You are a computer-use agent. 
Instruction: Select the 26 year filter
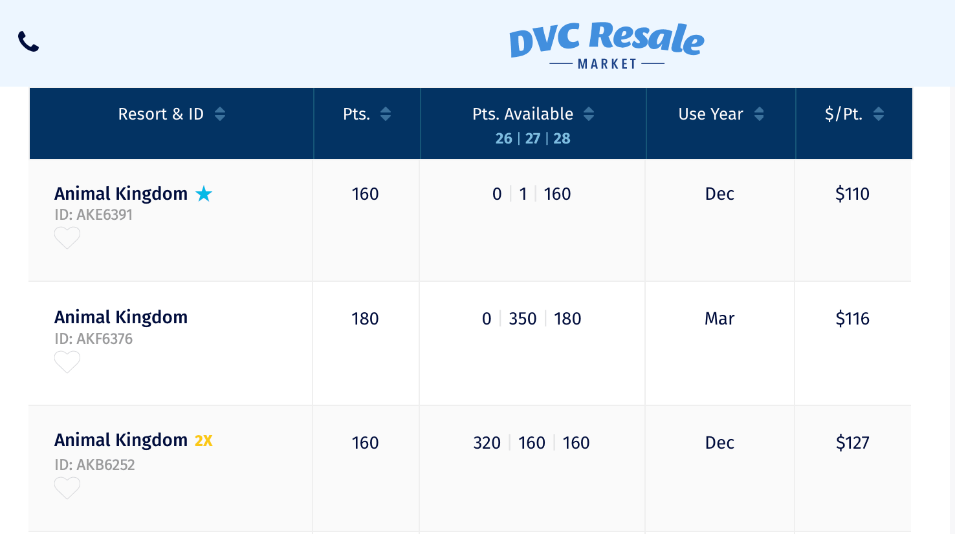click(x=504, y=138)
